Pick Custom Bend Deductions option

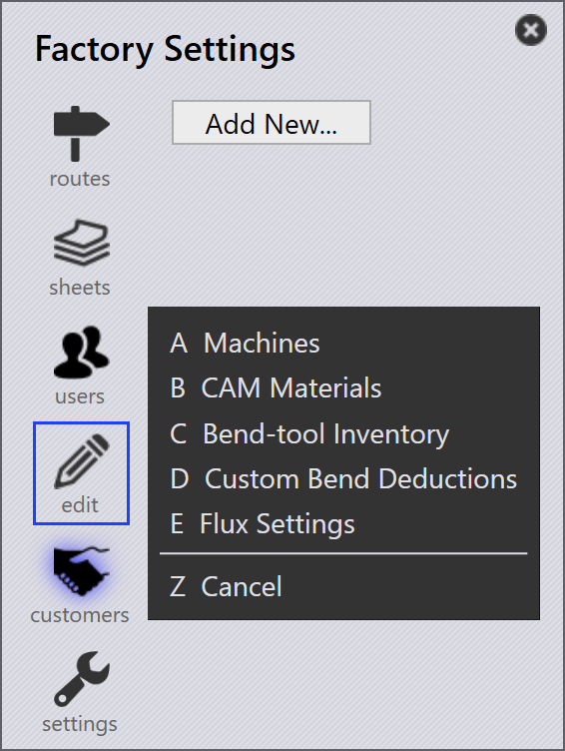coord(343,478)
